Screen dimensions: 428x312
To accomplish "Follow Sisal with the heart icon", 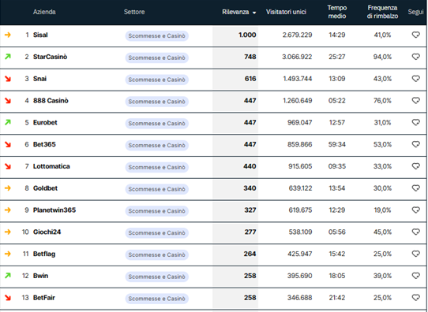I will [415, 35].
